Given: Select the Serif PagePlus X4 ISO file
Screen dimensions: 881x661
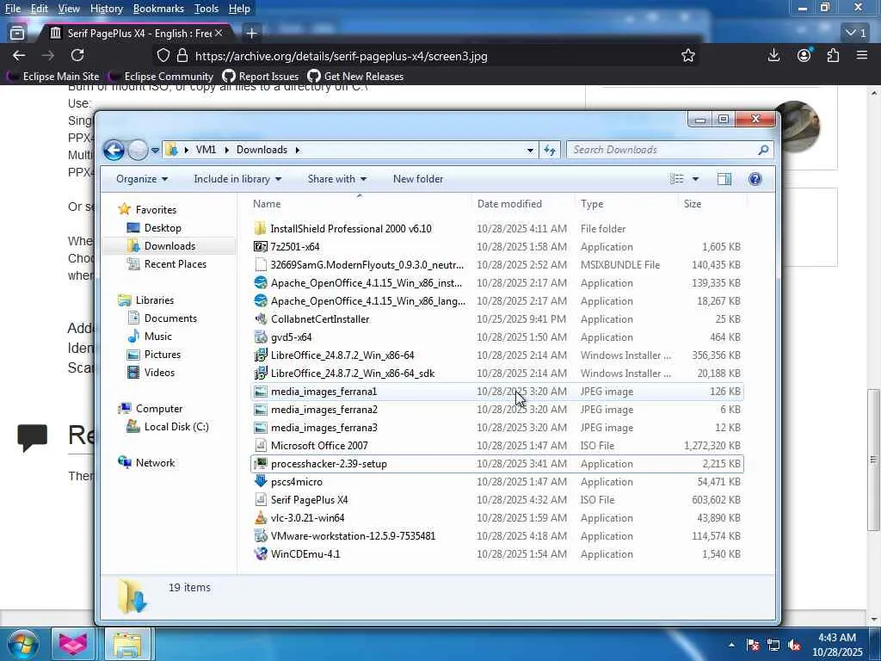Looking at the screenshot, I should (497, 500).
